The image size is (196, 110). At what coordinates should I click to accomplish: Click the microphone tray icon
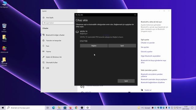(166, 108)
